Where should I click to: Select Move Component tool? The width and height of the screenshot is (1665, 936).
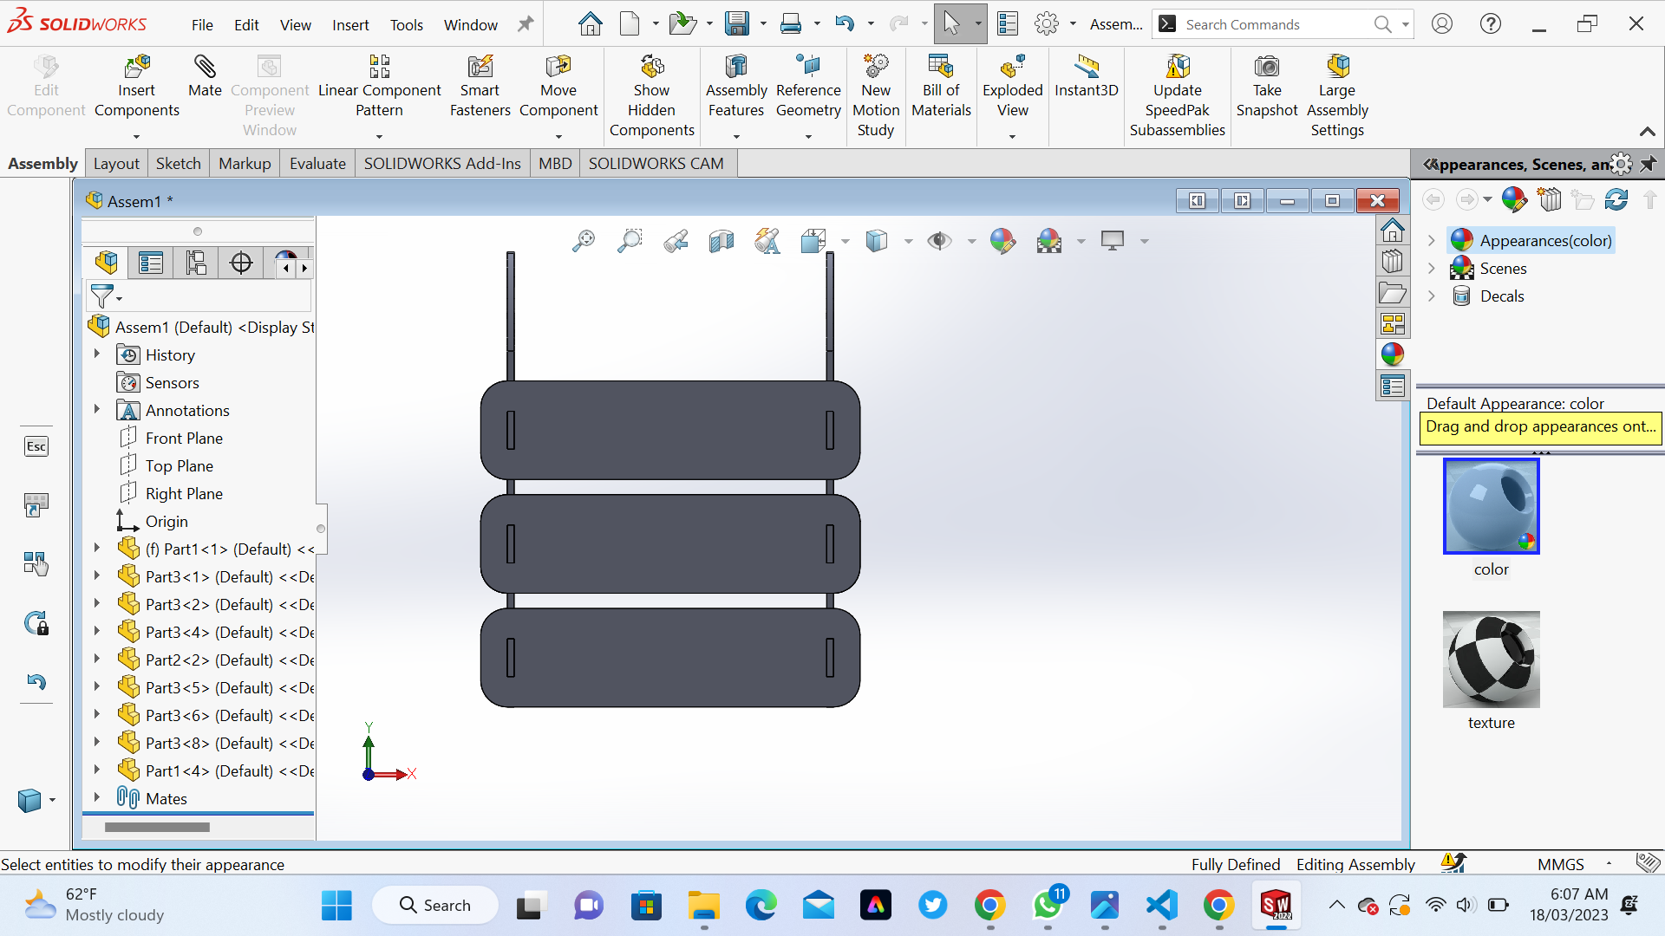tap(558, 87)
